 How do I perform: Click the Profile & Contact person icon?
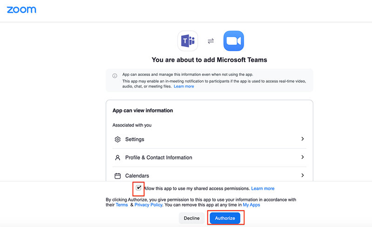[x=118, y=158]
